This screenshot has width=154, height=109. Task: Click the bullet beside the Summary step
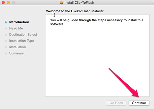[x=6, y=53]
